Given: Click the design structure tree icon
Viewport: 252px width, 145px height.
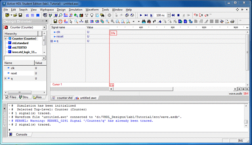Looking at the screenshot, I should click(50, 15).
